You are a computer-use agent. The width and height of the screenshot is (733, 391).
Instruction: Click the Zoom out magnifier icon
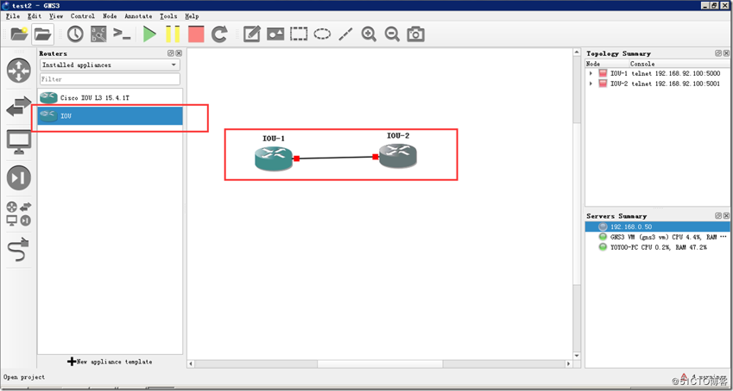392,34
